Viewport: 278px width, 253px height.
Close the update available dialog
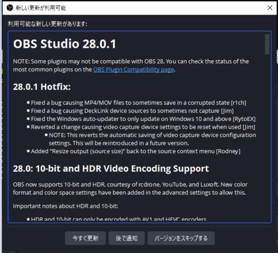pyautogui.click(x=270, y=8)
